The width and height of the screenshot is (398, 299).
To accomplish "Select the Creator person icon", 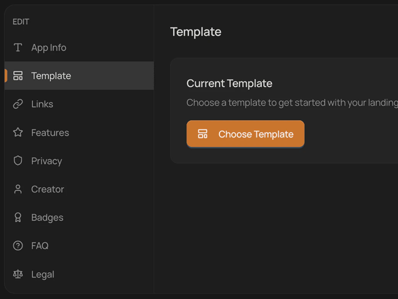I will 18,189.
